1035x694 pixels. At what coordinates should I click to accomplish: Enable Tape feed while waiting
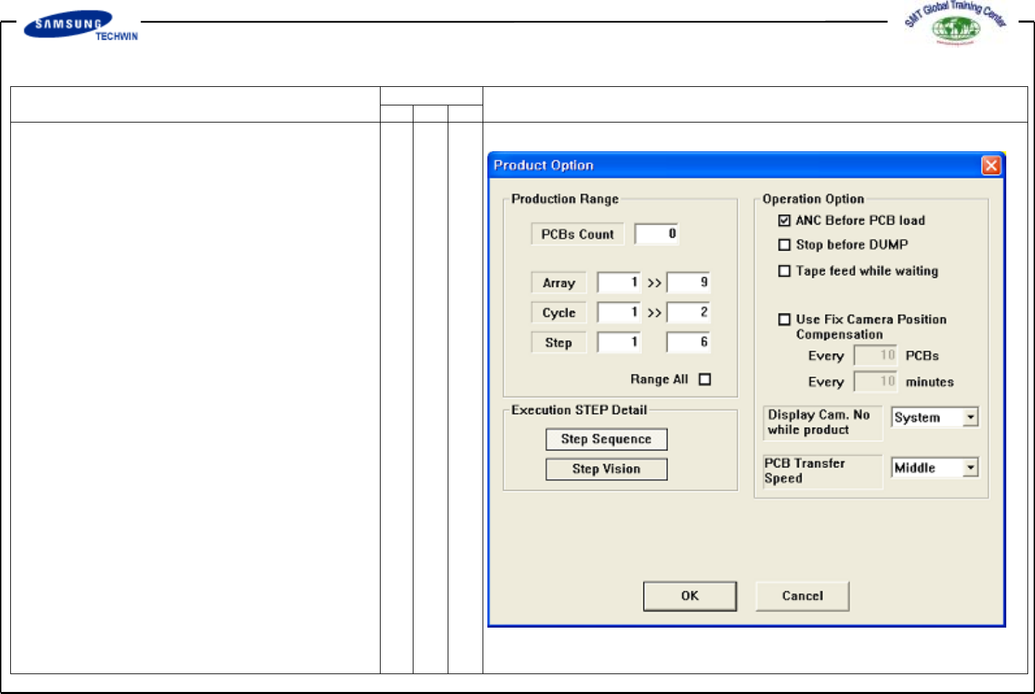[x=784, y=271]
